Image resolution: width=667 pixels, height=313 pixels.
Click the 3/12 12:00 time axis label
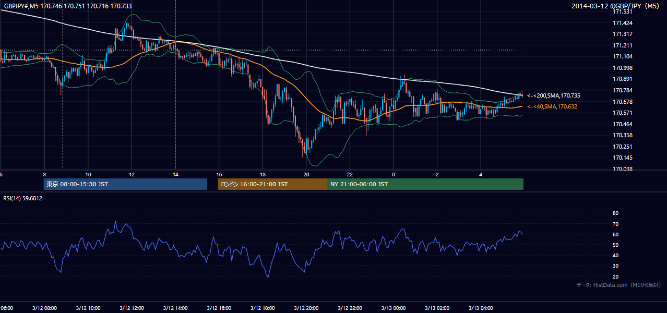132,308
